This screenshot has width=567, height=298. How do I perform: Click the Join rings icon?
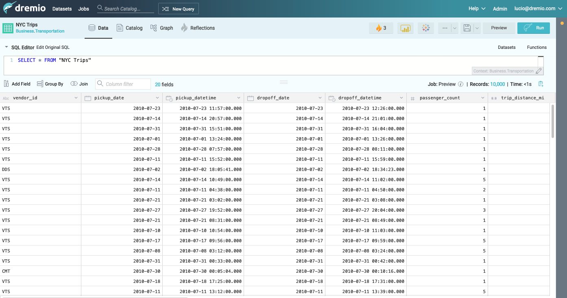[x=74, y=84]
